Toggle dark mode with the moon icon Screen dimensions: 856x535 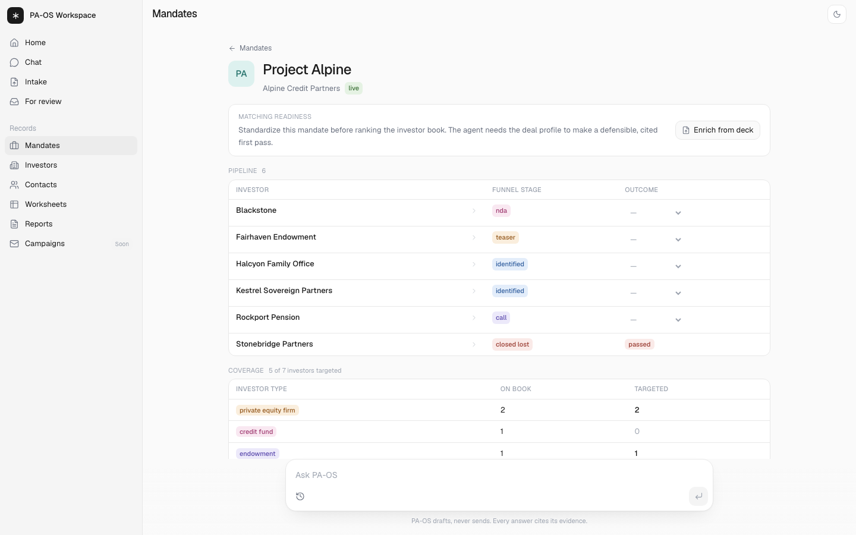(x=837, y=14)
